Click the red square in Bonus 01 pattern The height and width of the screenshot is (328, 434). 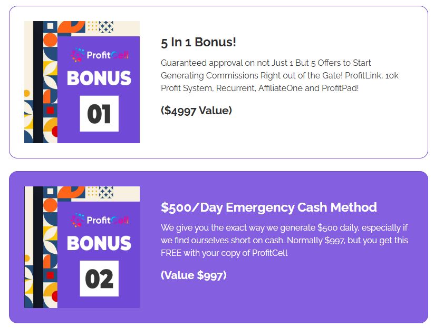(50, 111)
